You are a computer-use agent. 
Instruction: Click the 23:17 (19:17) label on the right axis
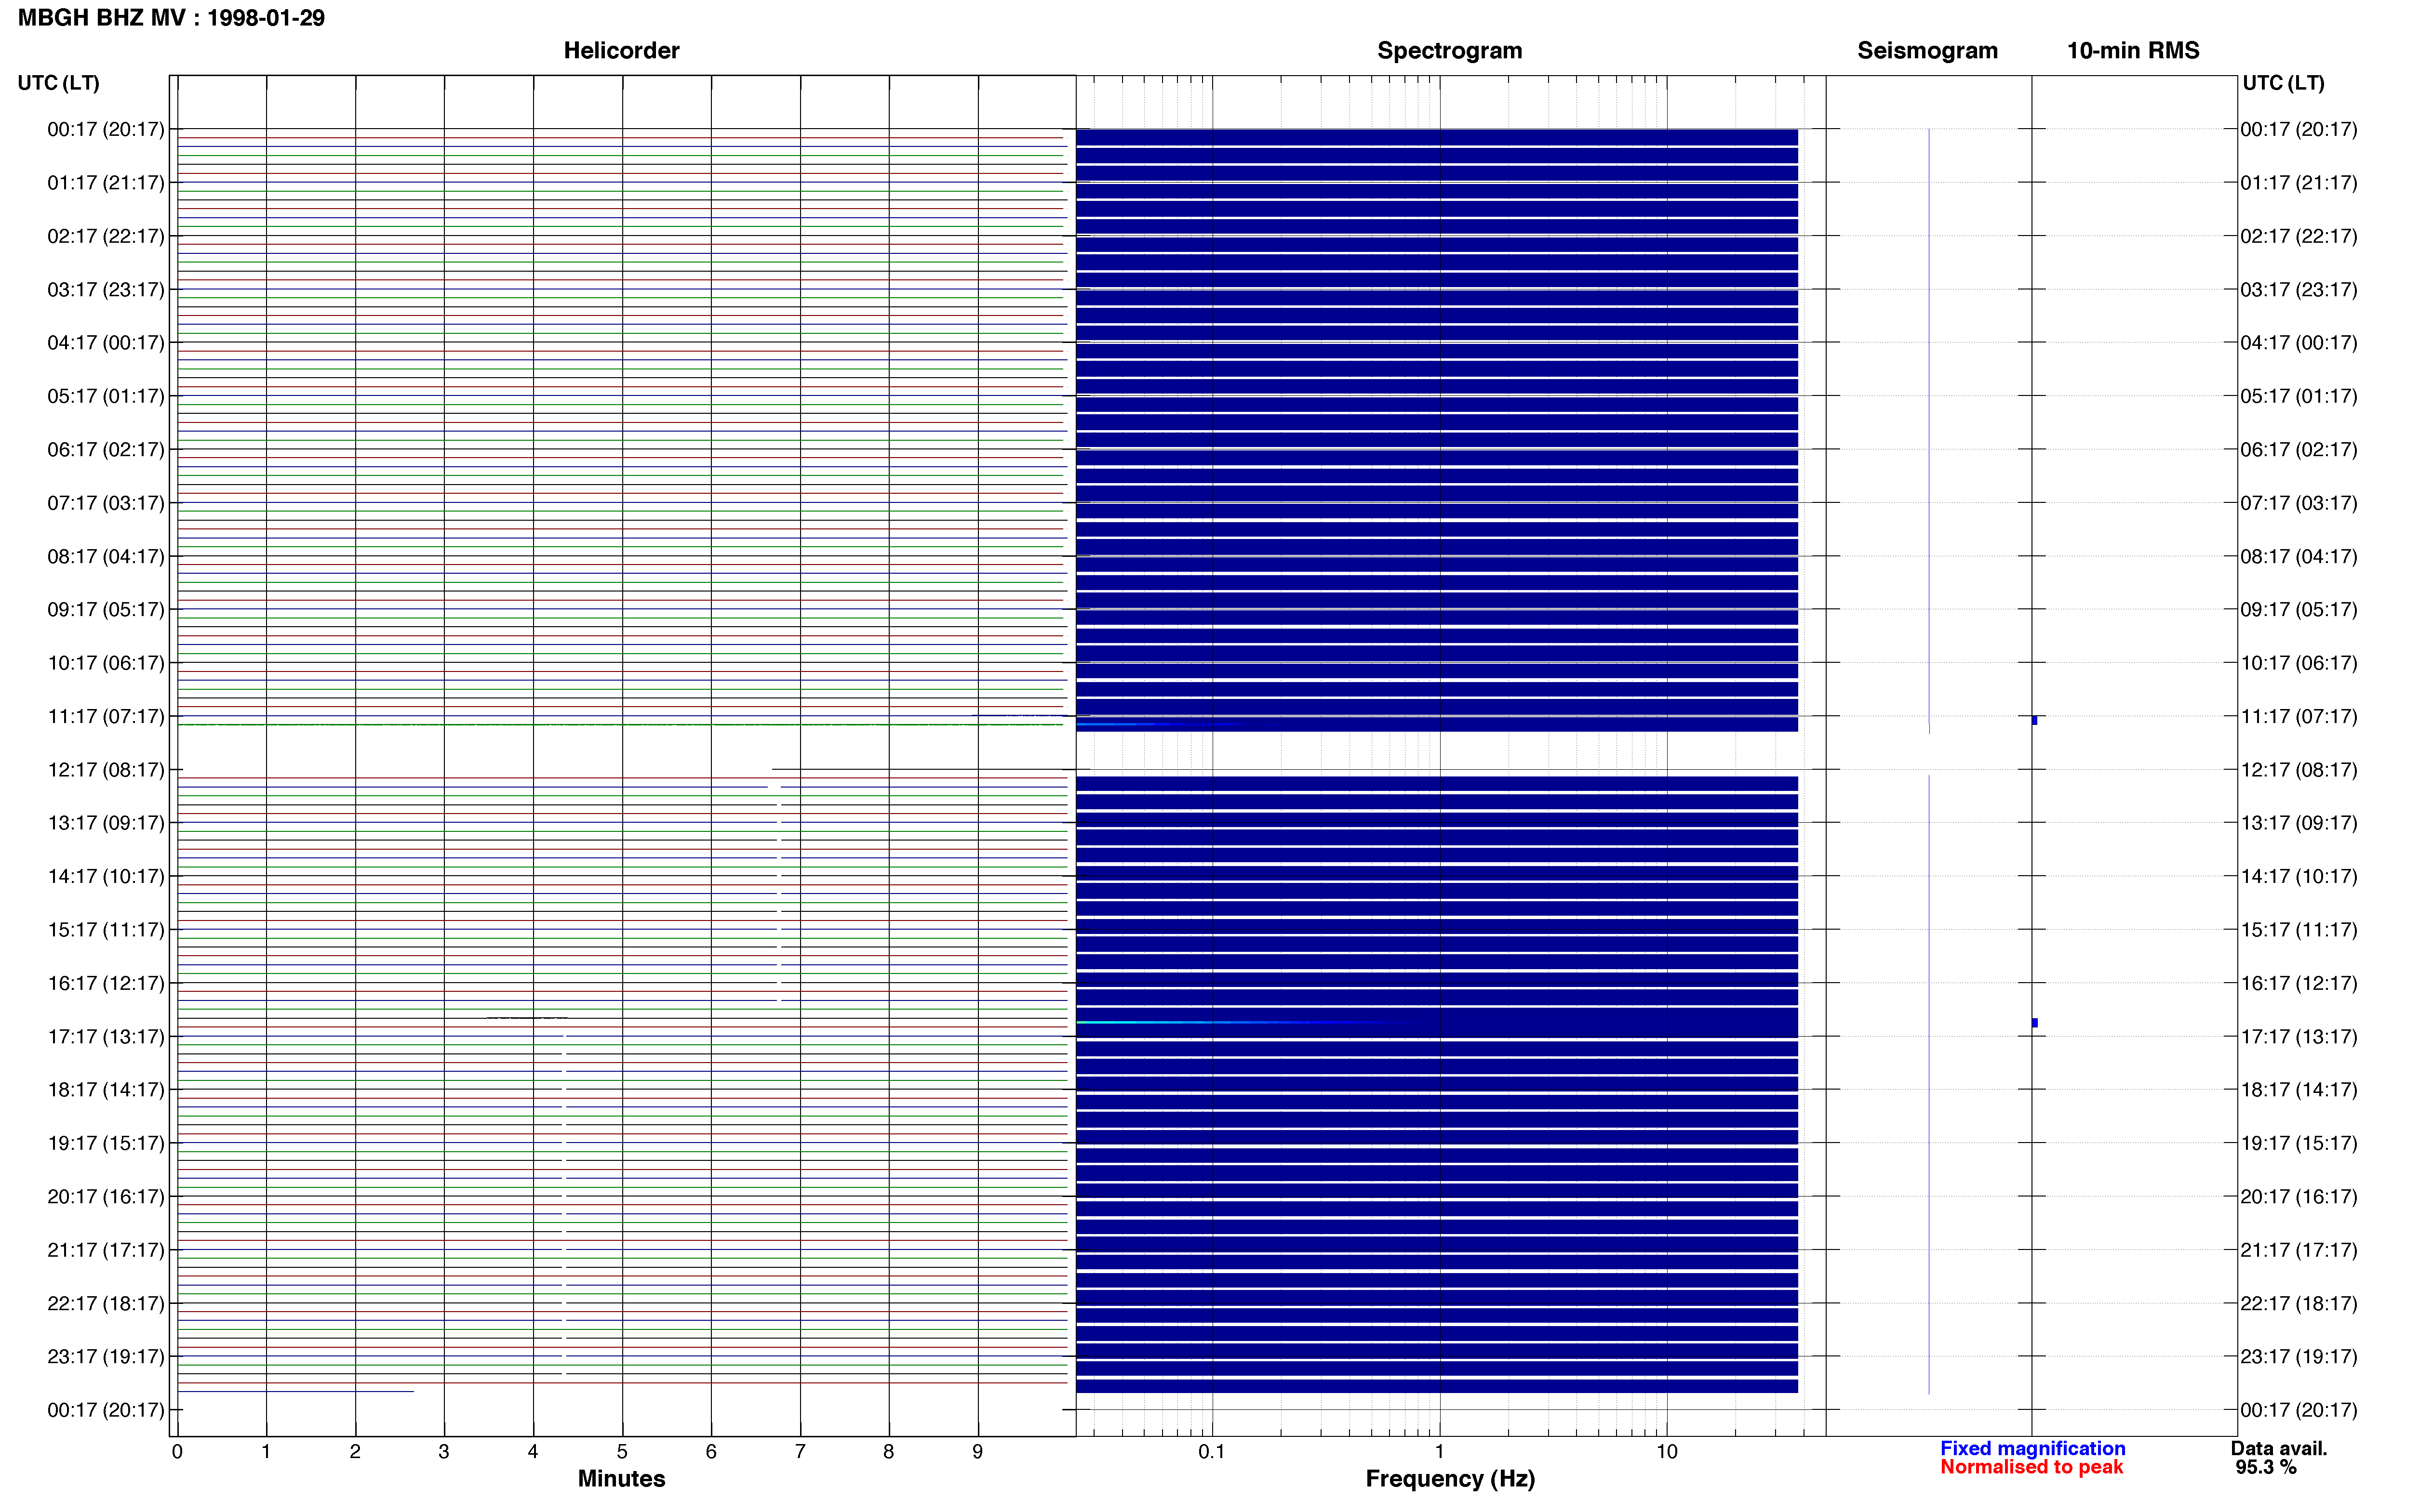click(2299, 1357)
